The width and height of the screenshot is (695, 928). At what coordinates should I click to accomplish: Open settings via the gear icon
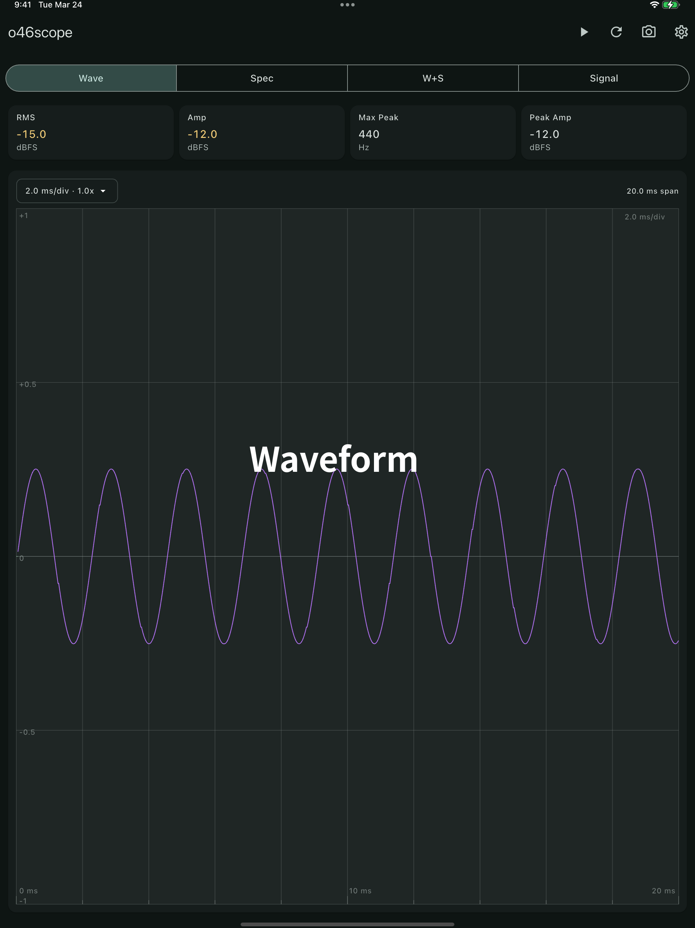(681, 32)
